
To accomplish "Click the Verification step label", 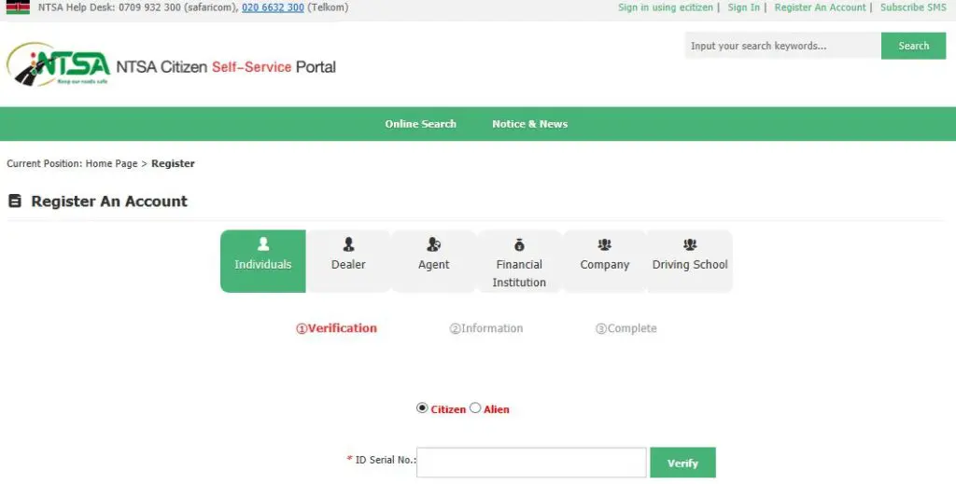I will [x=336, y=328].
